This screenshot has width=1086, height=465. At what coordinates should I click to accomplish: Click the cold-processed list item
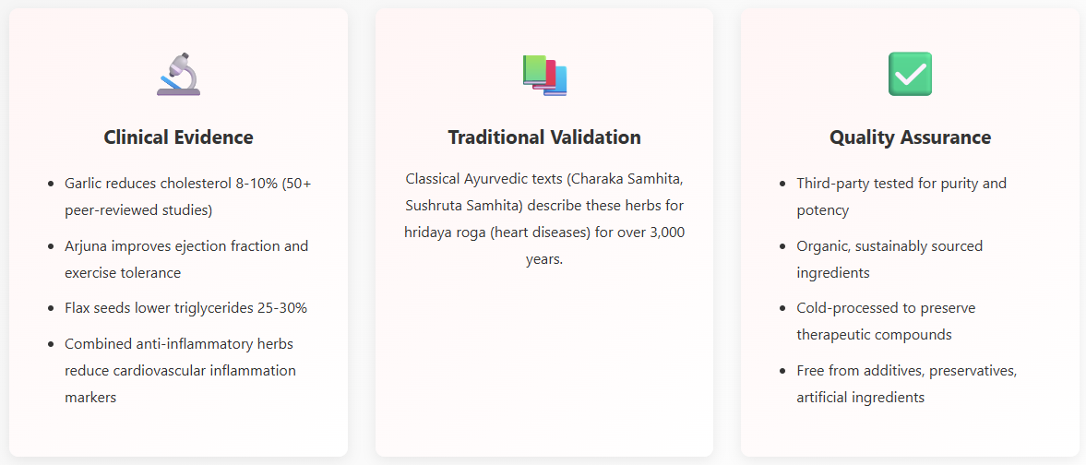click(886, 308)
